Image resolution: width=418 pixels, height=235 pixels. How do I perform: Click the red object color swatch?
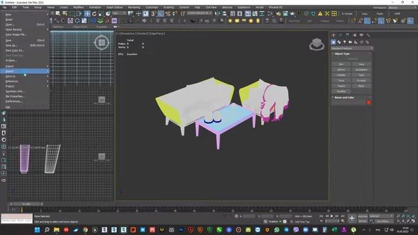click(x=368, y=102)
